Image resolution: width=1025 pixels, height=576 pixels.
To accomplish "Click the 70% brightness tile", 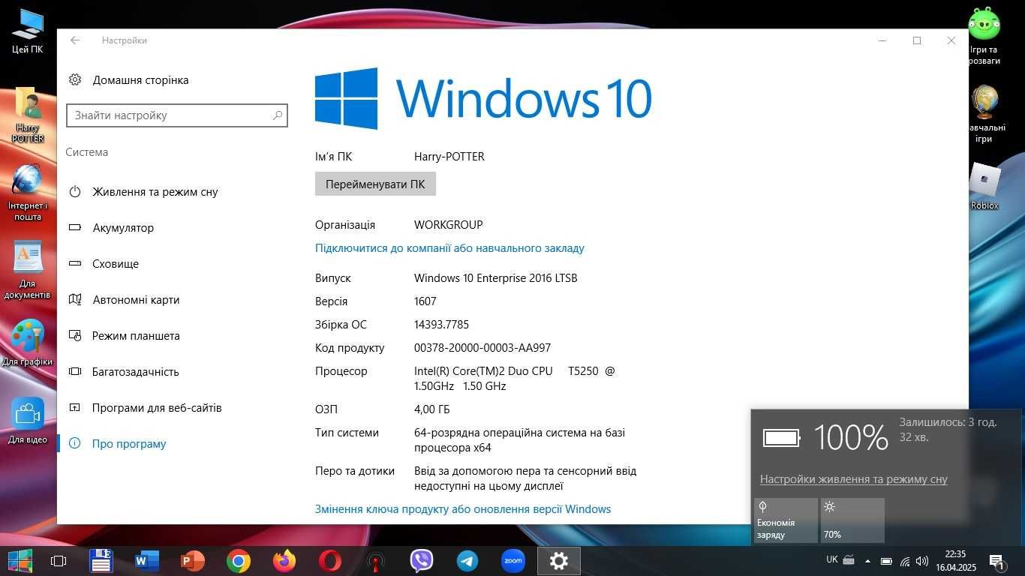I will point(852,520).
